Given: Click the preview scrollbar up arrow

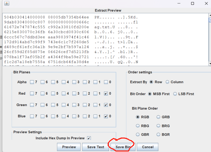Looking at the screenshot, I should pyautogui.click(x=209, y=15).
